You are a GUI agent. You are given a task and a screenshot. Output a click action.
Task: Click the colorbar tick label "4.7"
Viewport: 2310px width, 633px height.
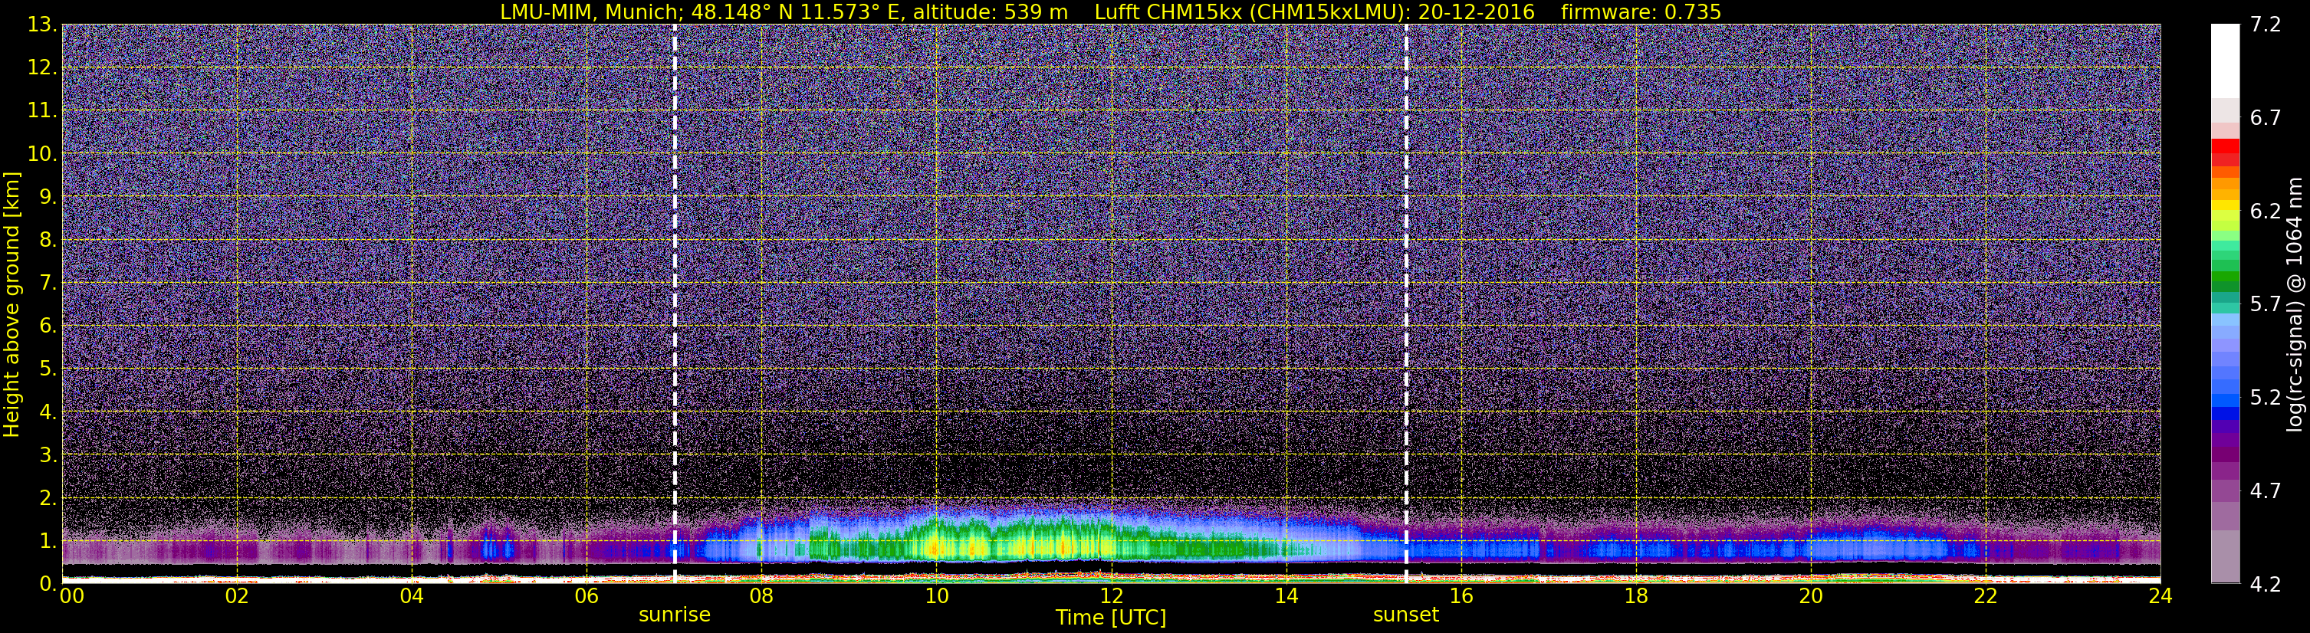tap(2266, 491)
